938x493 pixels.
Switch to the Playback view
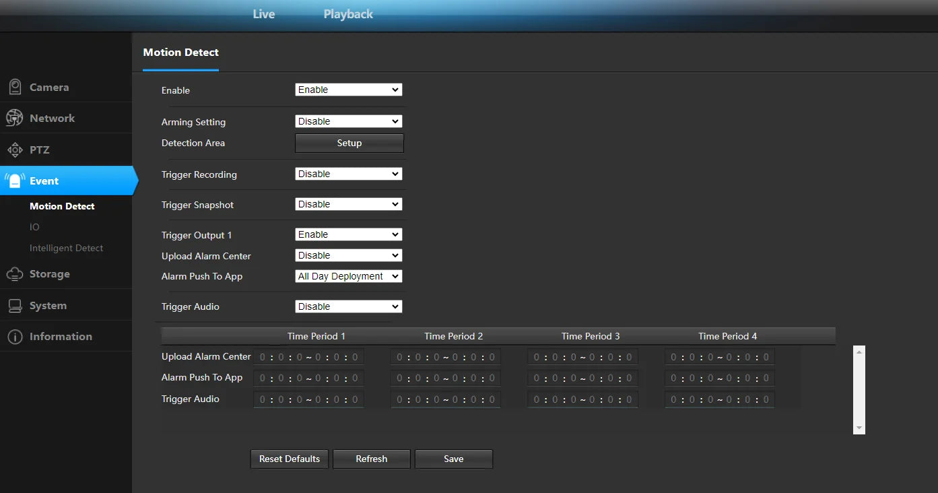[347, 13]
